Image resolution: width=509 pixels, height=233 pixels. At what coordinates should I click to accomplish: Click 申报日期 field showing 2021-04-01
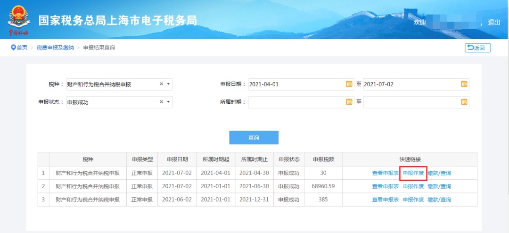297,84
